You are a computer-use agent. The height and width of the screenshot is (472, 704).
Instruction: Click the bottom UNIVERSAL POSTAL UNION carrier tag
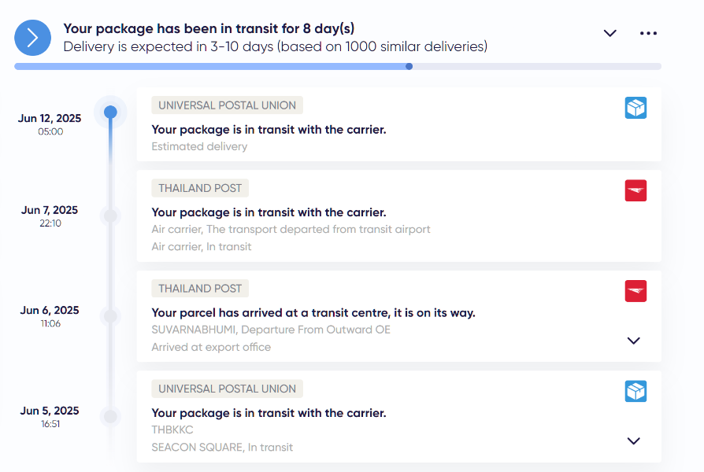pos(227,389)
